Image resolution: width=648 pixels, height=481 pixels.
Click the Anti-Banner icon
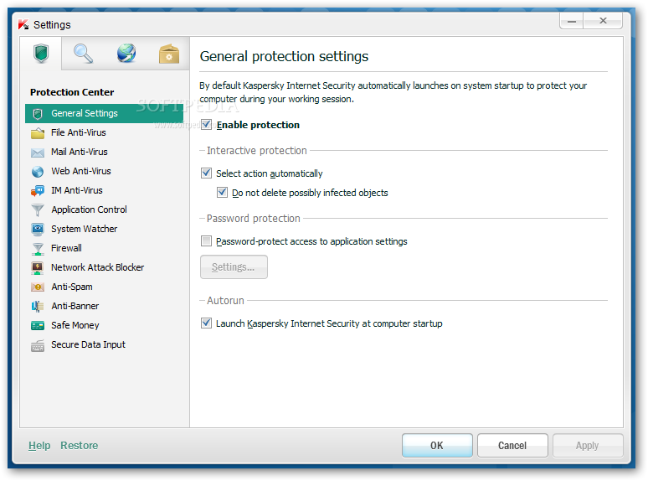pos(38,307)
